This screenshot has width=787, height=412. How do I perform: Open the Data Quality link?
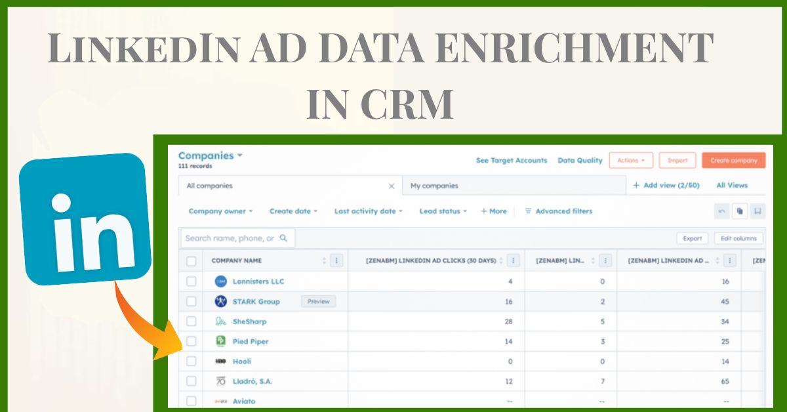[580, 160]
